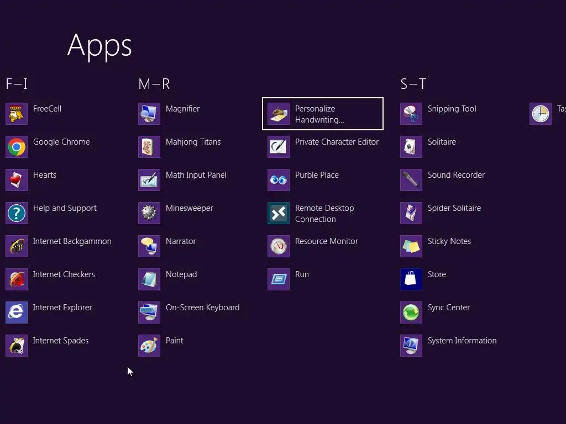
Task: Open the Sticky Notes icon
Action: [411, 246]
